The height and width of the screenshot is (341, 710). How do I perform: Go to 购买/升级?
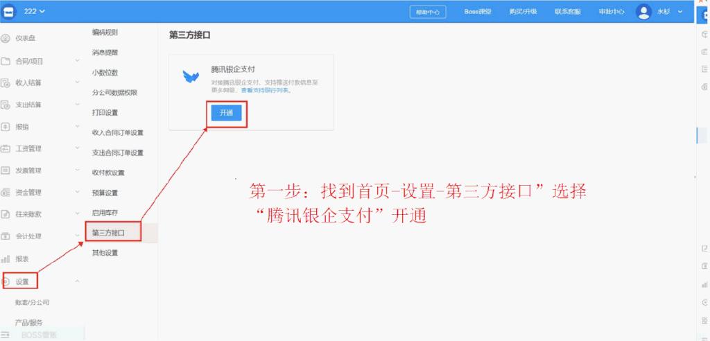tap(523, 12)
